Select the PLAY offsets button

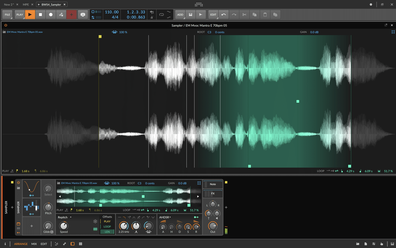click(x=107, y=221)
